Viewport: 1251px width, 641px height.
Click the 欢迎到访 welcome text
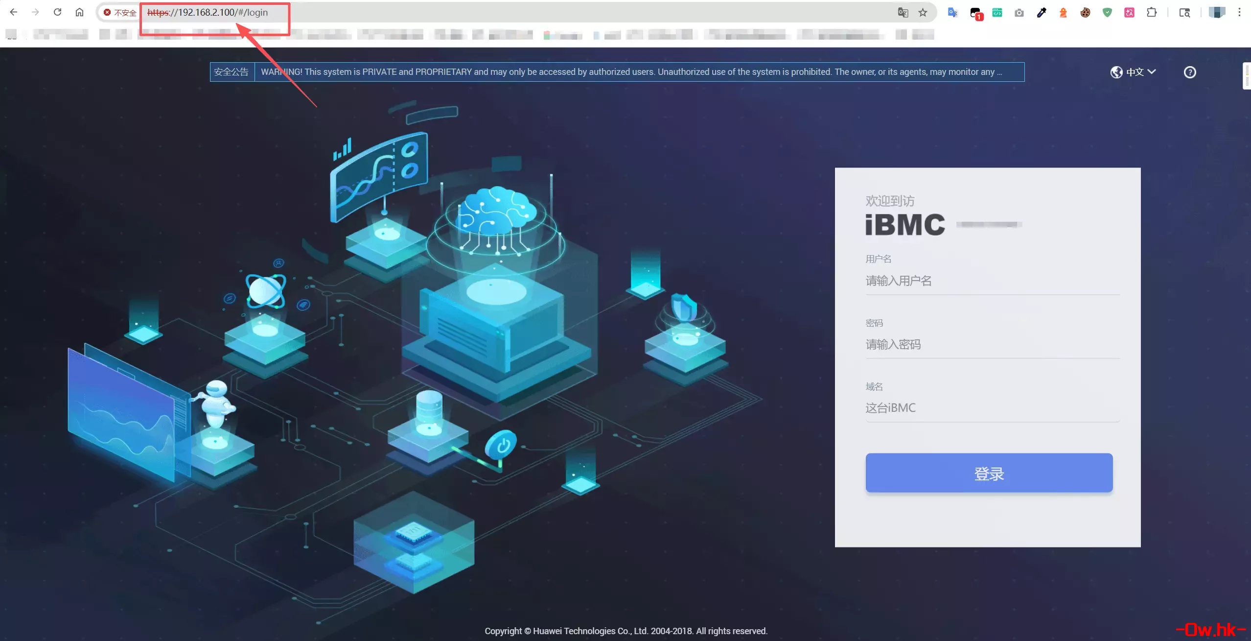(x=890, y=201)
